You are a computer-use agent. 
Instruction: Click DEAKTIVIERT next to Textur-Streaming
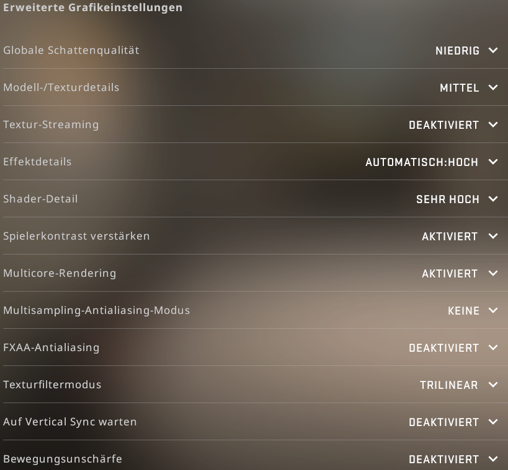444,125
